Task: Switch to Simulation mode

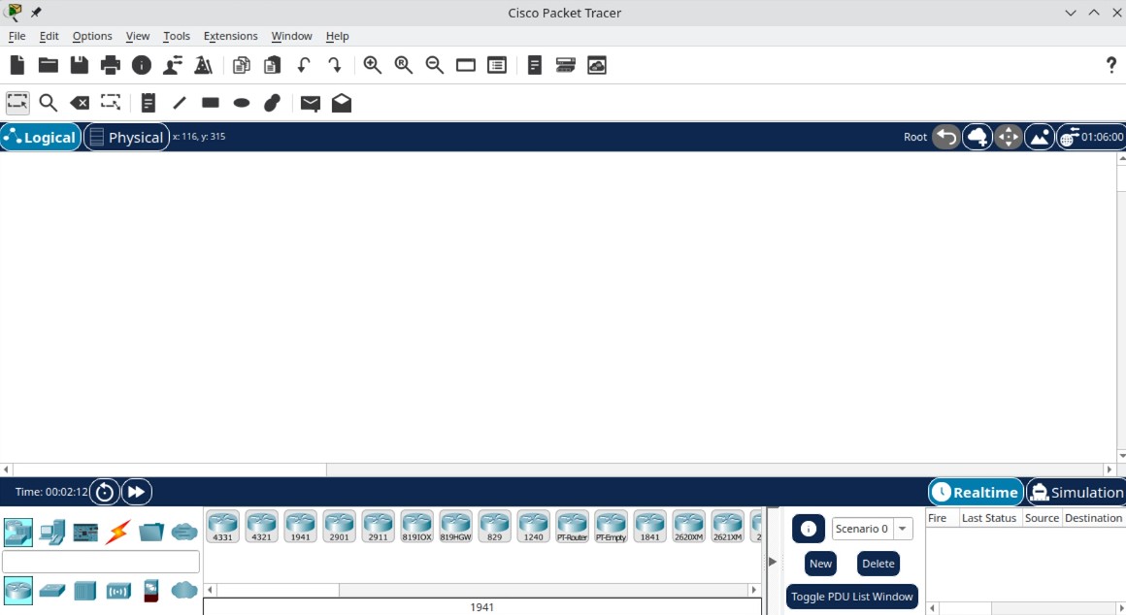Action: click(x=1076, y=492)
